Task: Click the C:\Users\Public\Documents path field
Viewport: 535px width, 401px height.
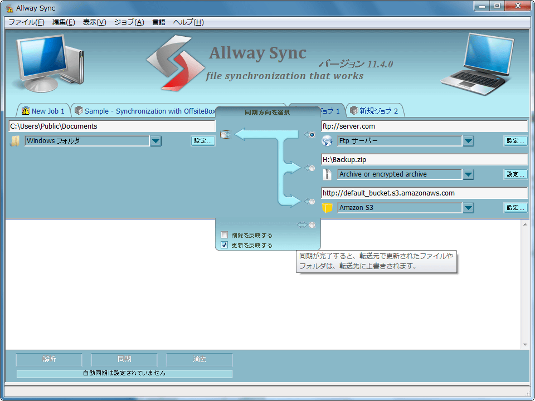Action: click(x=112, y=126)
